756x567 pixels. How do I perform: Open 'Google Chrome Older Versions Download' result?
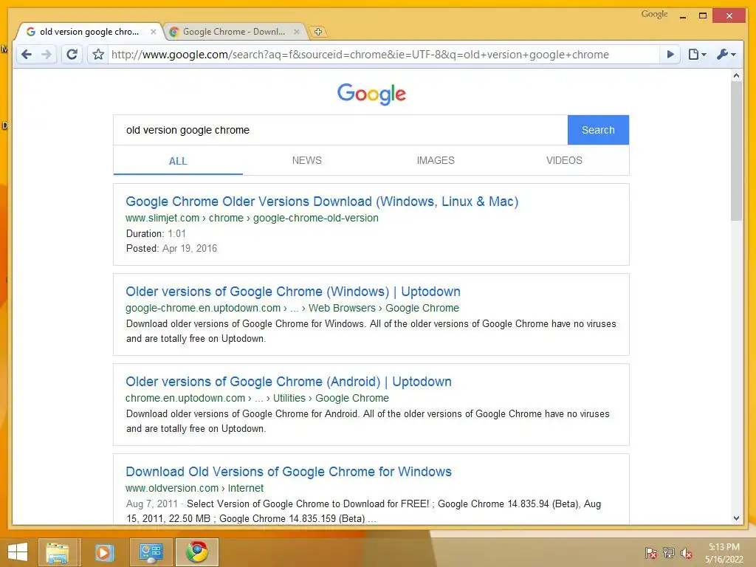(322, 202)
